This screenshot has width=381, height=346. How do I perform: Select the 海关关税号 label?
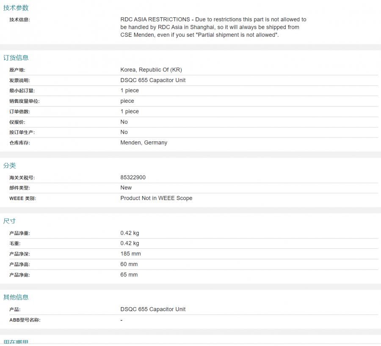pos(22,178)
